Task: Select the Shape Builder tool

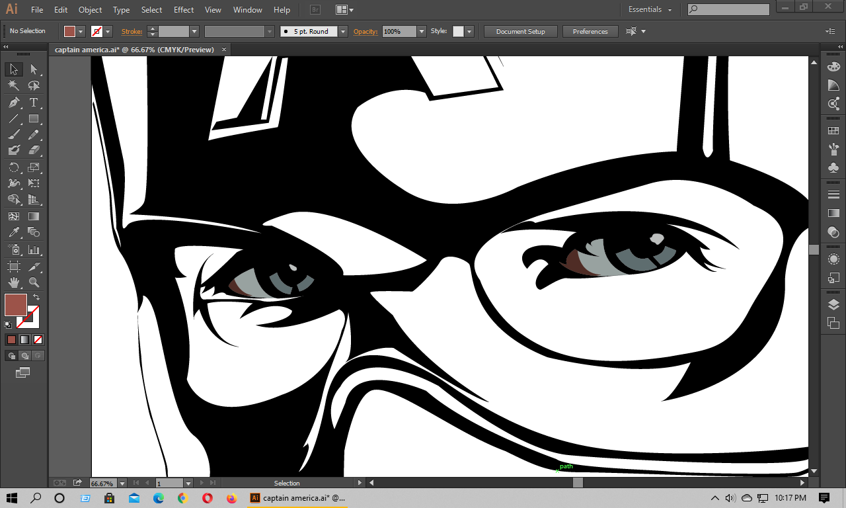Action: tap(14, 199)
